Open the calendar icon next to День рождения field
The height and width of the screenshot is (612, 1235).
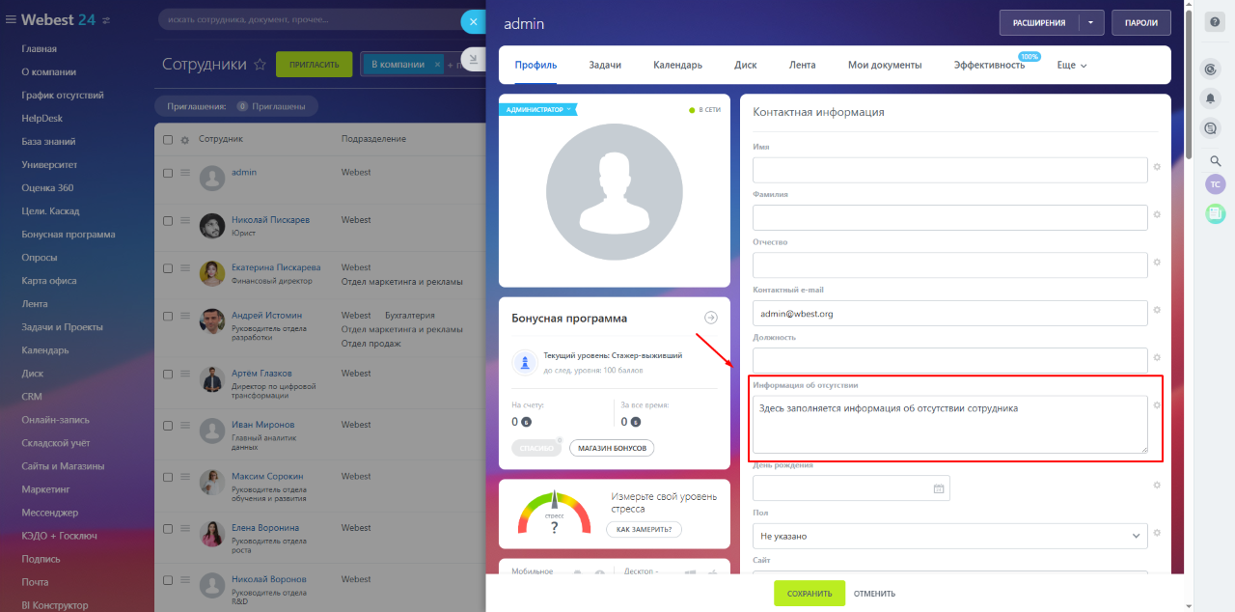coord(936,487)
